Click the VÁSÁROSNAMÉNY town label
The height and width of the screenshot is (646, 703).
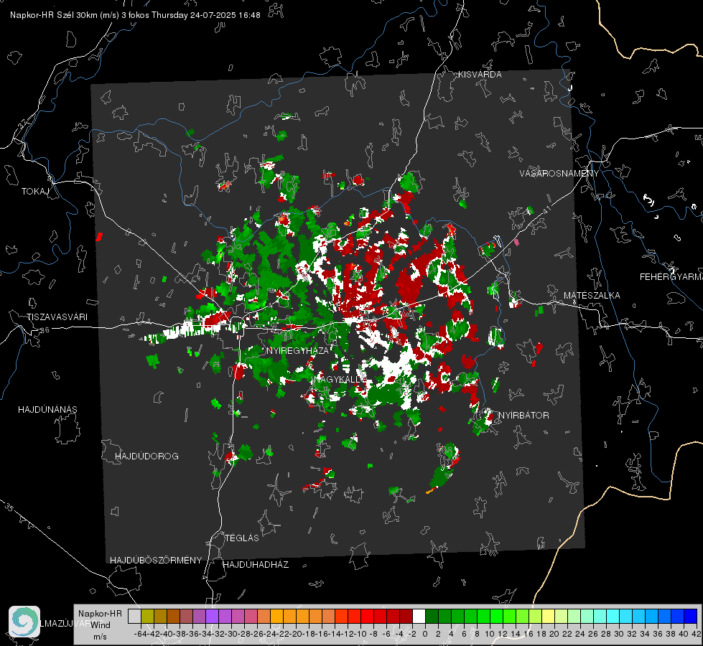point(559,174)
